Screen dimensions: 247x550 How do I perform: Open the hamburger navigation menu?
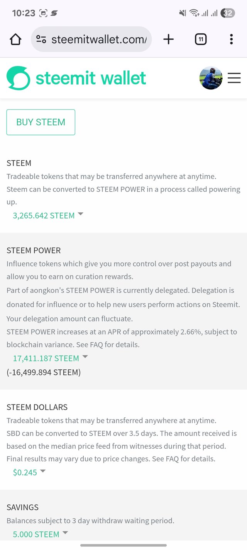(x=234, y=78)
